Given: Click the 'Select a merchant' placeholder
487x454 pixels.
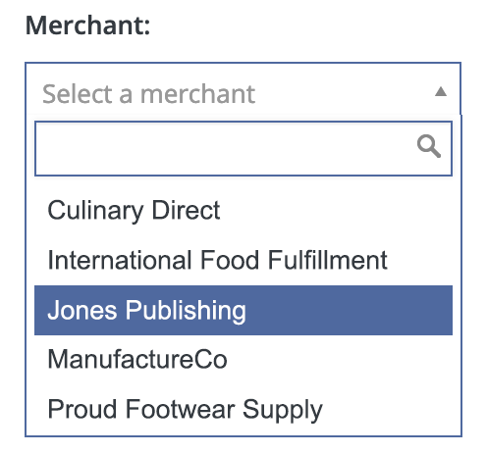Looking at the screenshot, I should coord(148,94).
